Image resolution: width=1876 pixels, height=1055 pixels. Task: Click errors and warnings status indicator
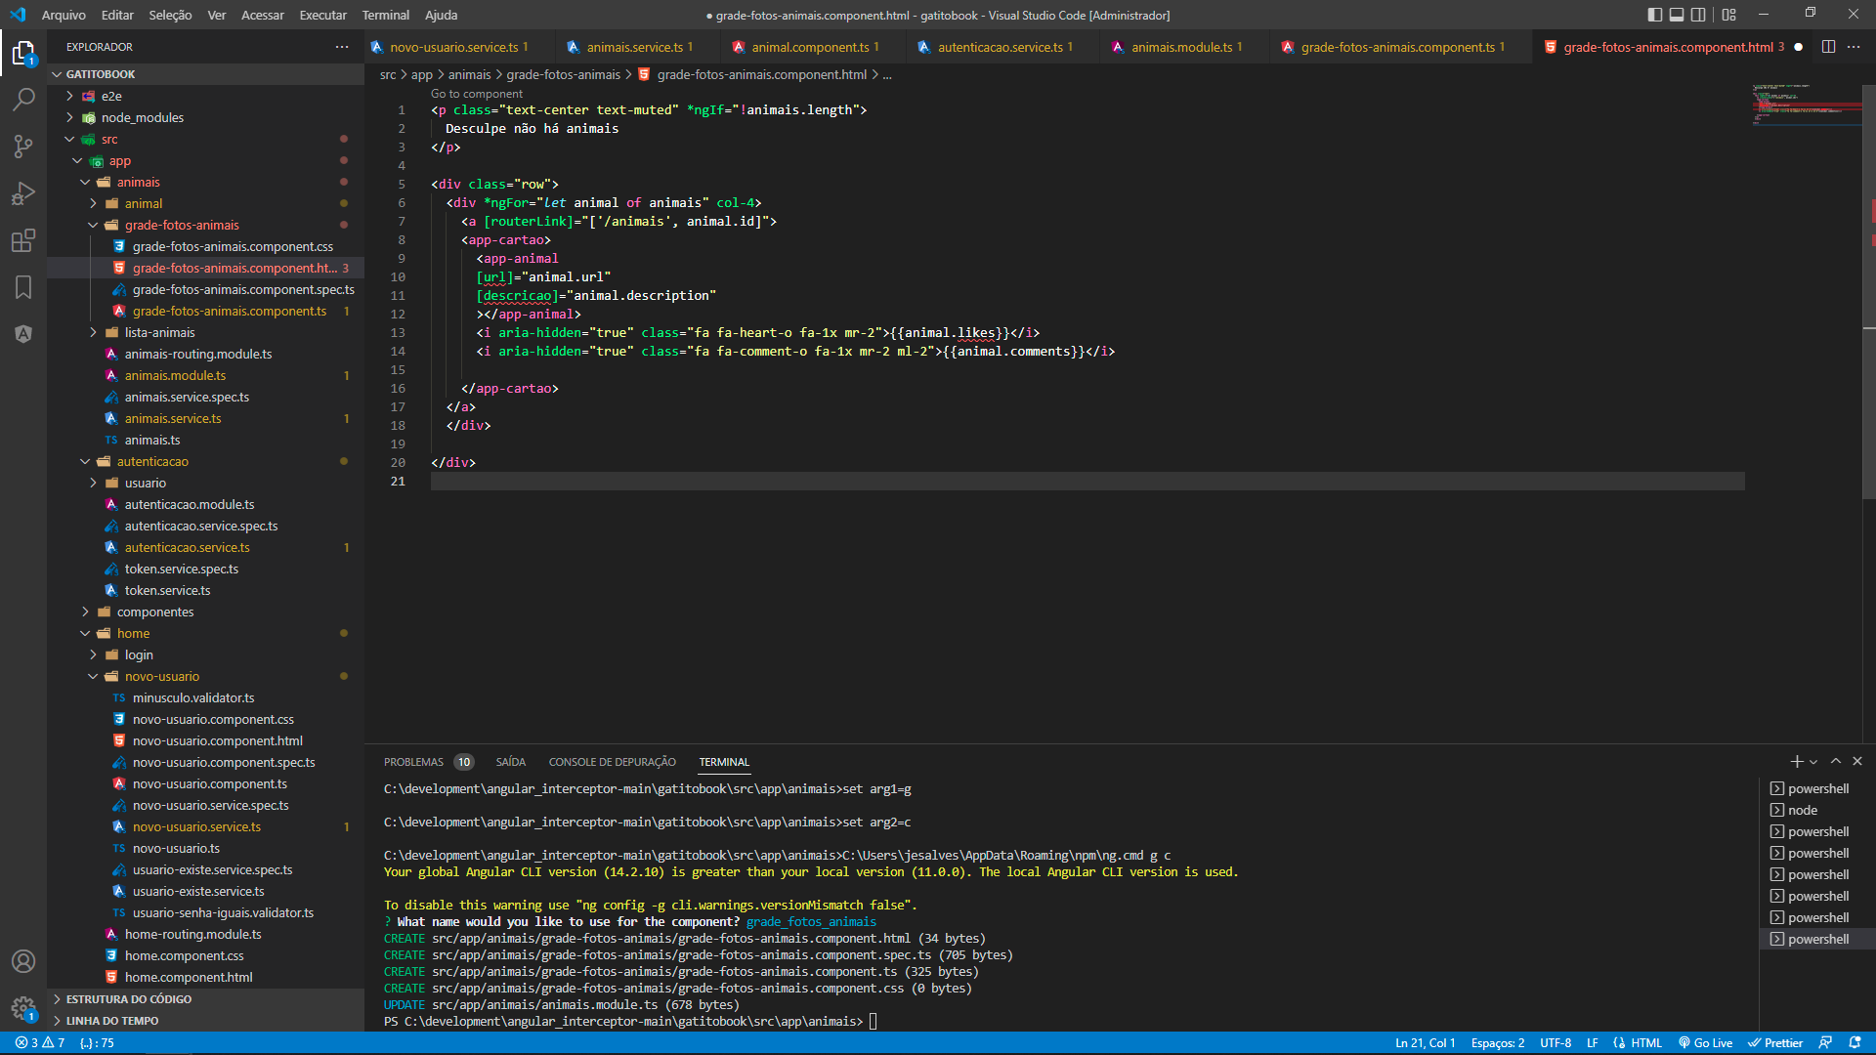coord(39,1043)
